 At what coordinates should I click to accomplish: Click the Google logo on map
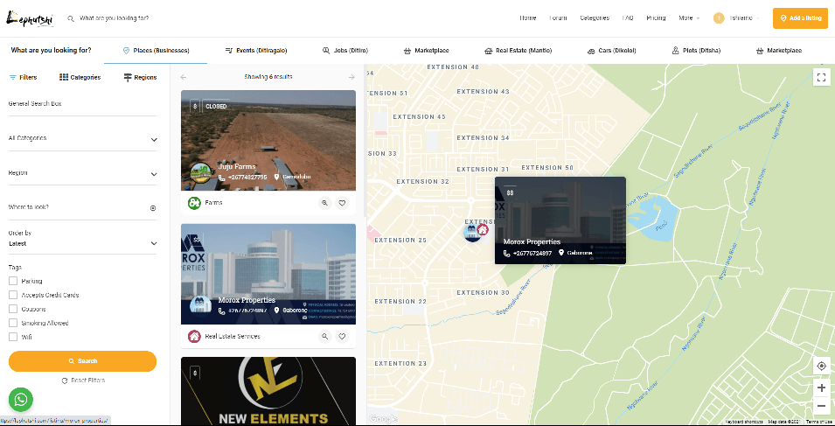[x=383, y=419]
